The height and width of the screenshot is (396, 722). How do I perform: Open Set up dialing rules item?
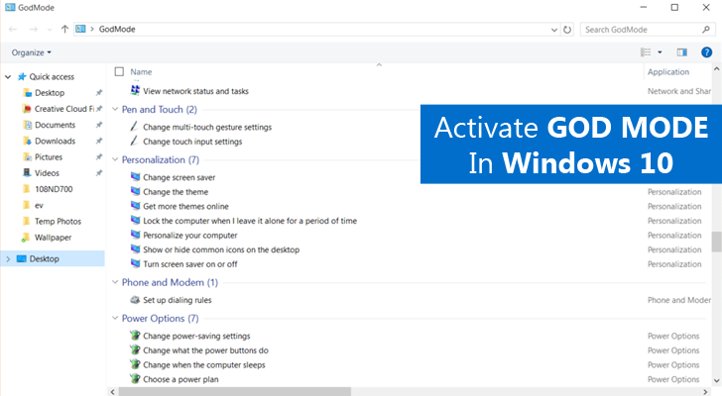[177, 299]
